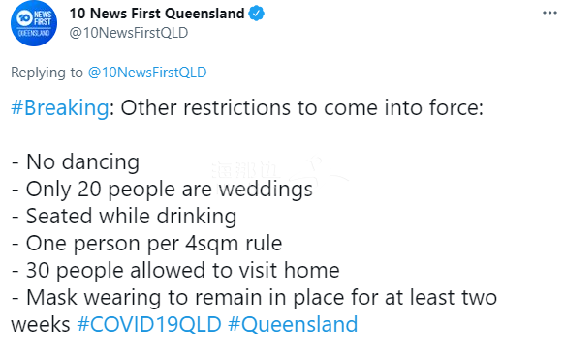Screen dimensions: 565x352
Task: Click the 'Only 20 people are weddings' line
Action: click(162, 190)
